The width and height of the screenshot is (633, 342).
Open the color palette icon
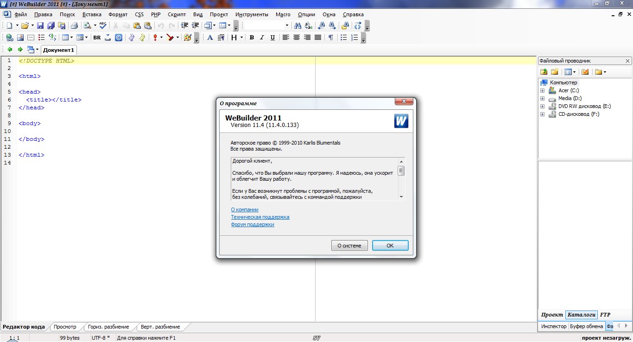click(x=187, y=38)
